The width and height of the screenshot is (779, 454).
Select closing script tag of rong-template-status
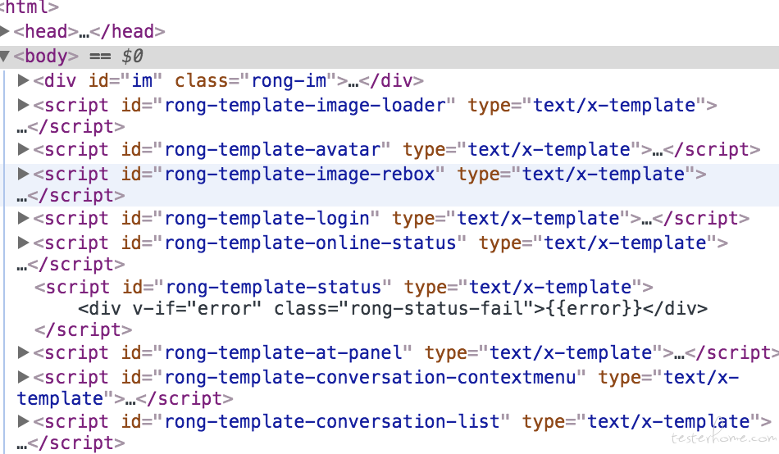pyautogui.click(x=83, y=329)
